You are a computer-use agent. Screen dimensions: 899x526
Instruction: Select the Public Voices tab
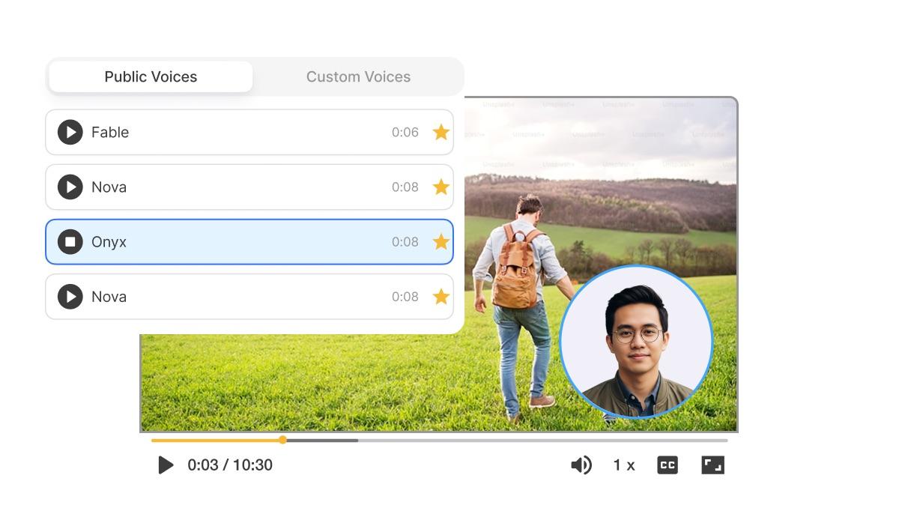(150, 76)
